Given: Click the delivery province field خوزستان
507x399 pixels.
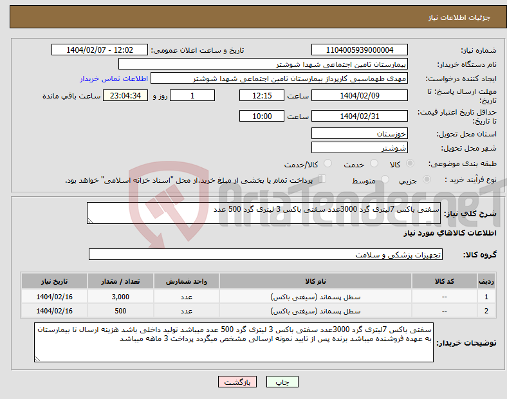Looking at the screenshot, I should click(x=359, y=133).
